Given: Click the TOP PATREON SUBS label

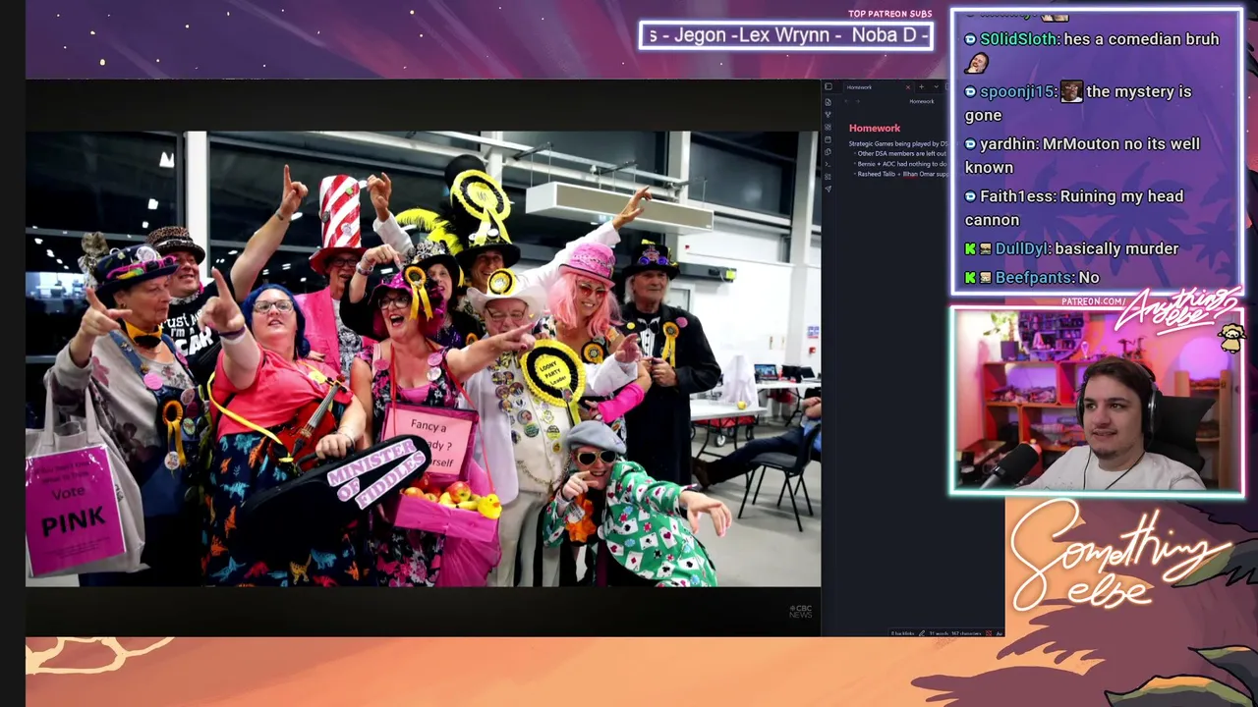Looking at the screenshot, I should tap(890, 14).
